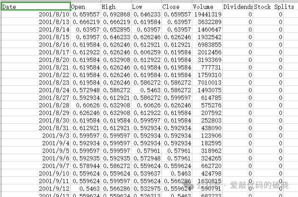Image resolution: width=298 pixels, height=197 pixels.
Task: Select the Volume column header cell
Action: click(208, 7)
